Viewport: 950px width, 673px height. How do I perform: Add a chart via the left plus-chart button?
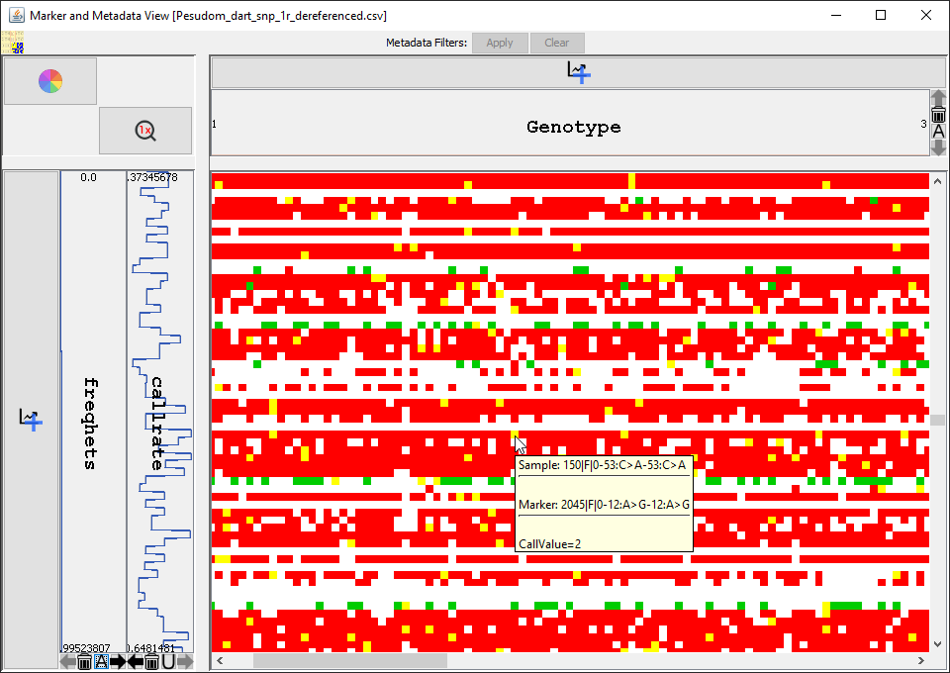(31, 420)
